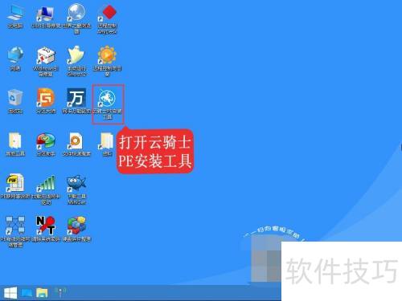Click the antenna network taskbar icon
This screenshot has width=402, height=301.
pos(60,293)
